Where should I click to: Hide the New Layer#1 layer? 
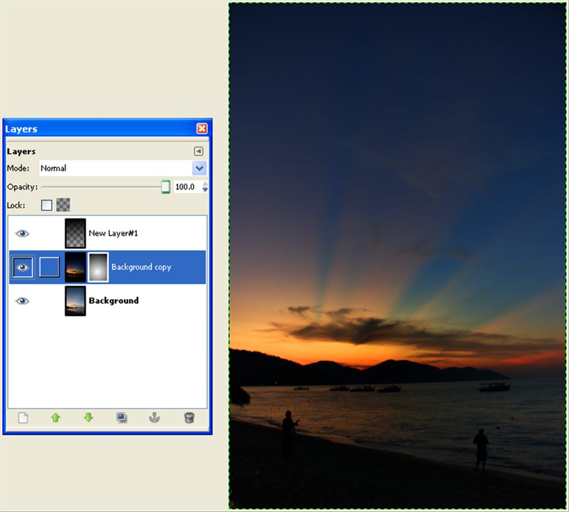point(22,234)
